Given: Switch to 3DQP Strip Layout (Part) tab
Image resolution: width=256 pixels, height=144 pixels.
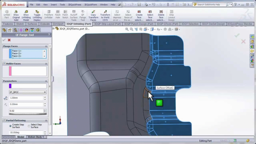Looking at the screenshot, I should 107,24.
